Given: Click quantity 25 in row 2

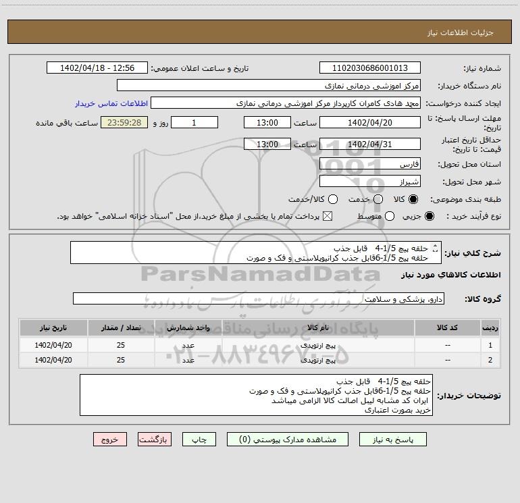Looking at the screenshot, I should tap(121, 360).
